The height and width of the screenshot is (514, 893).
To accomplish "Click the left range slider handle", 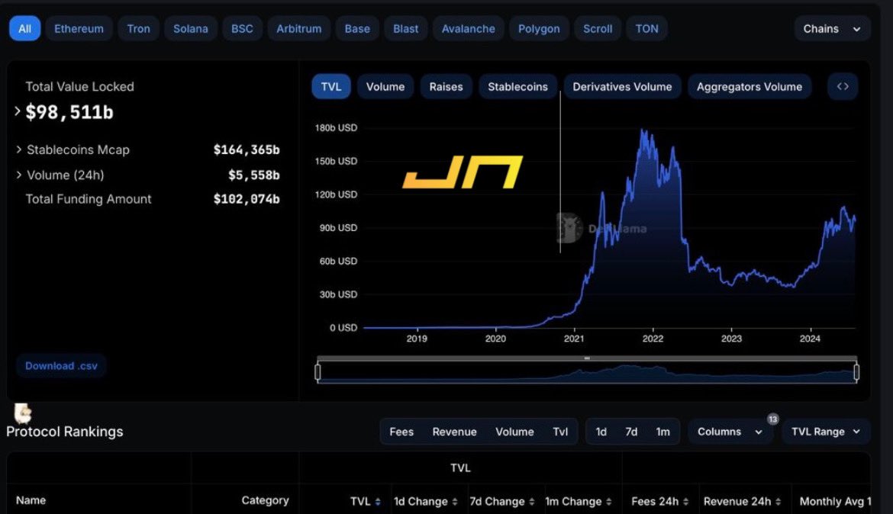I will [x=318, y=372].
